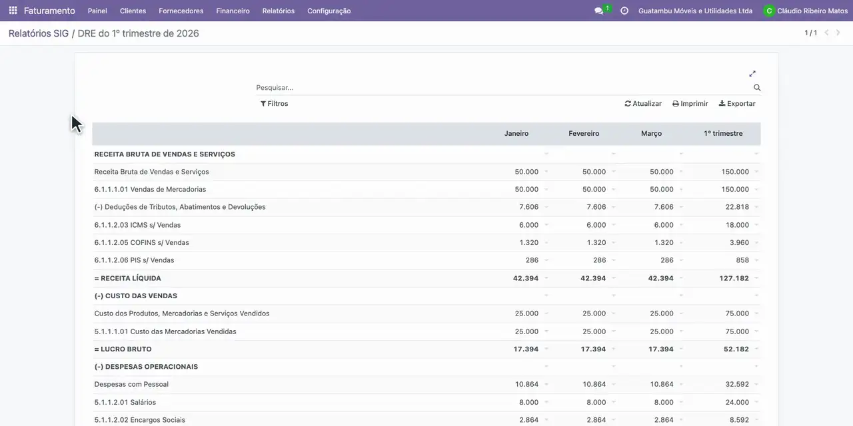853x426 pixels.
Task: Open caret next to Fevereiro ICMS s/ Vendas value
Action: (x=613, y=225)
